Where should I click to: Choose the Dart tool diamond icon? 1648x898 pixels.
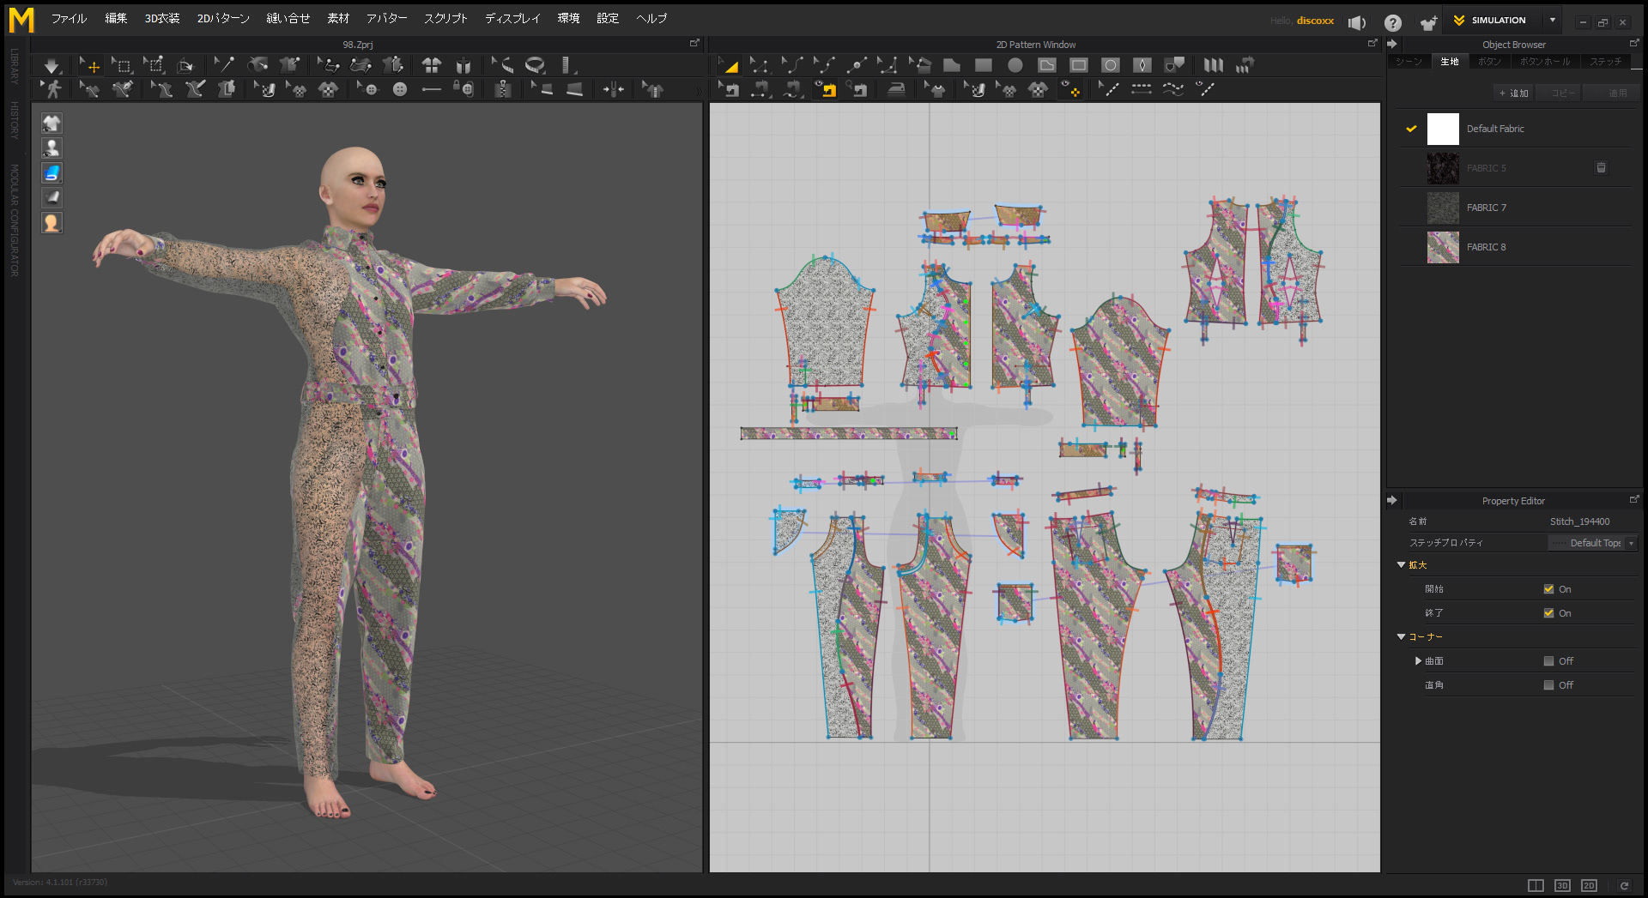[1142, 65]
